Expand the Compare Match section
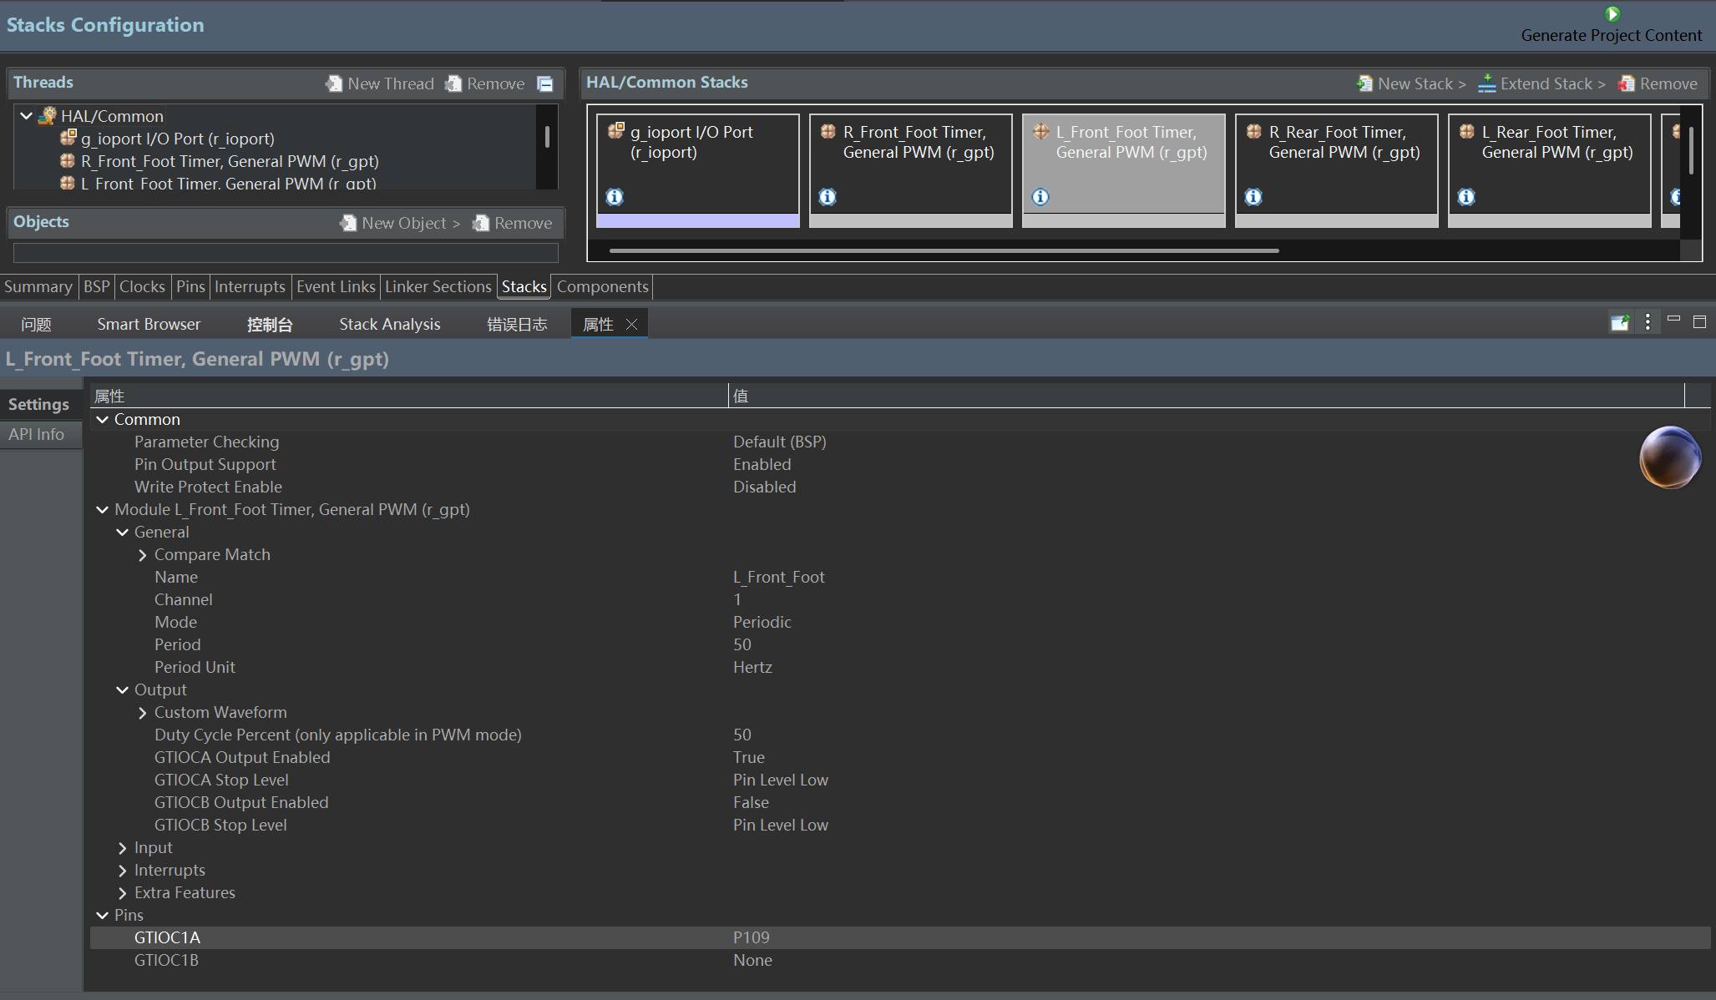This screenshot has height=1000, width=1716. 143,555
